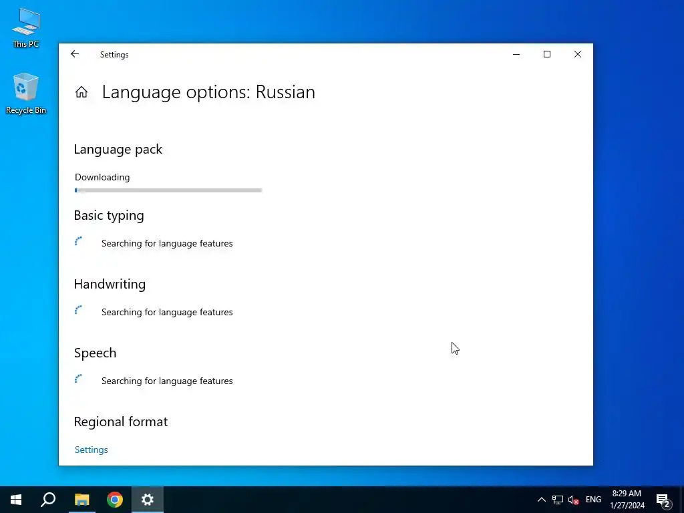Image resolution: width=684 pixels, height=513 pixels.
Task: Select the This PC desktop icon
Action: [x=26, y=27]
